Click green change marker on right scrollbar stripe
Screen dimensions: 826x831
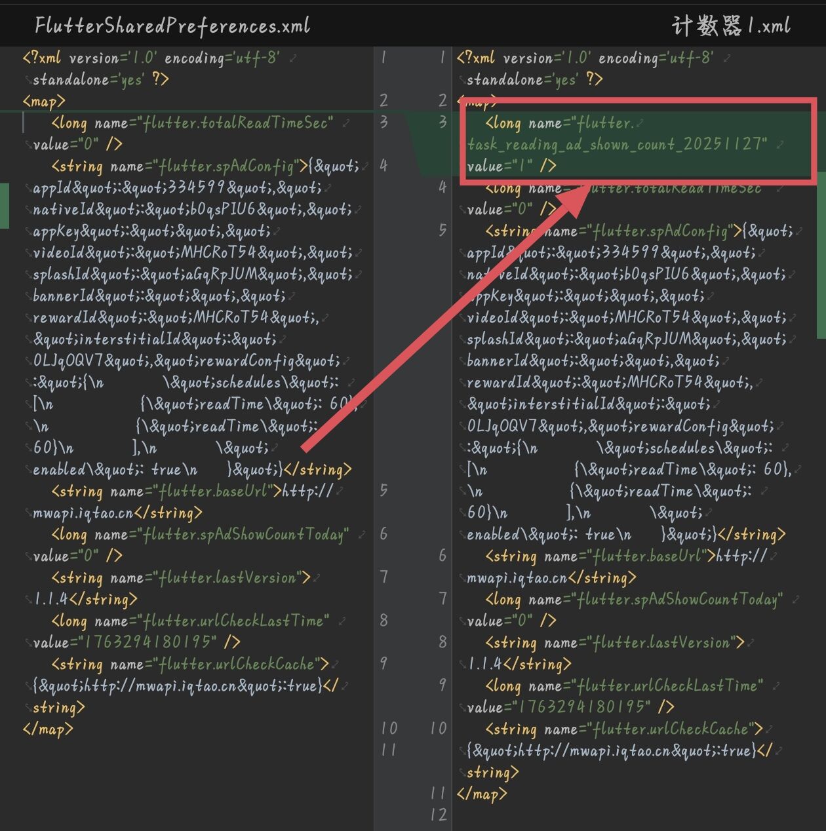[x=821, y=256]
